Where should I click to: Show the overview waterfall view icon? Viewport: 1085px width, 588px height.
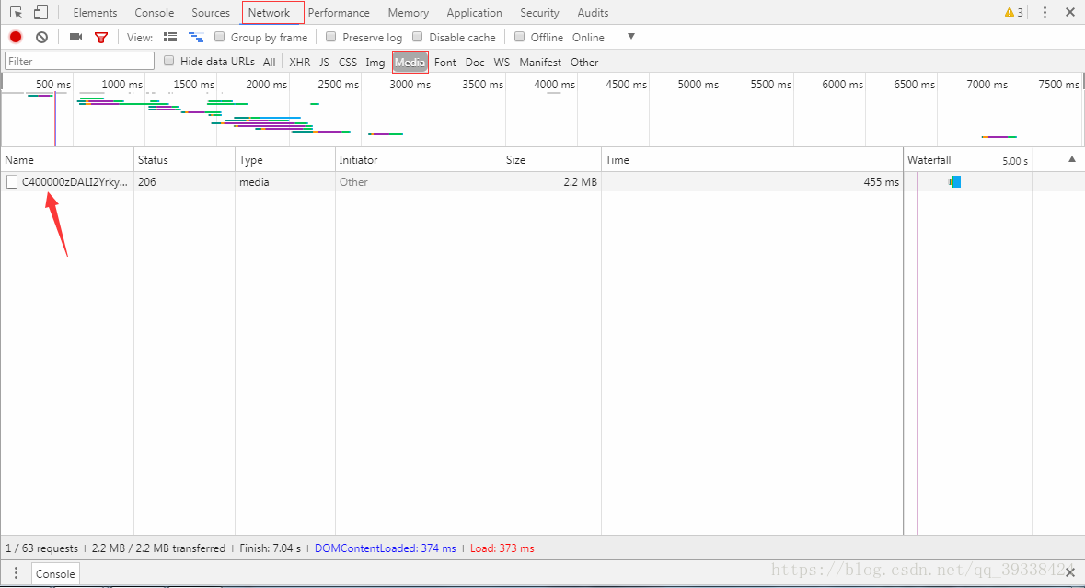click(197, 38)
